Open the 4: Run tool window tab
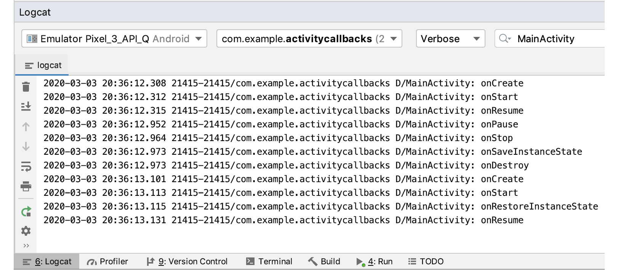The image size is (618, 270). 374,262
